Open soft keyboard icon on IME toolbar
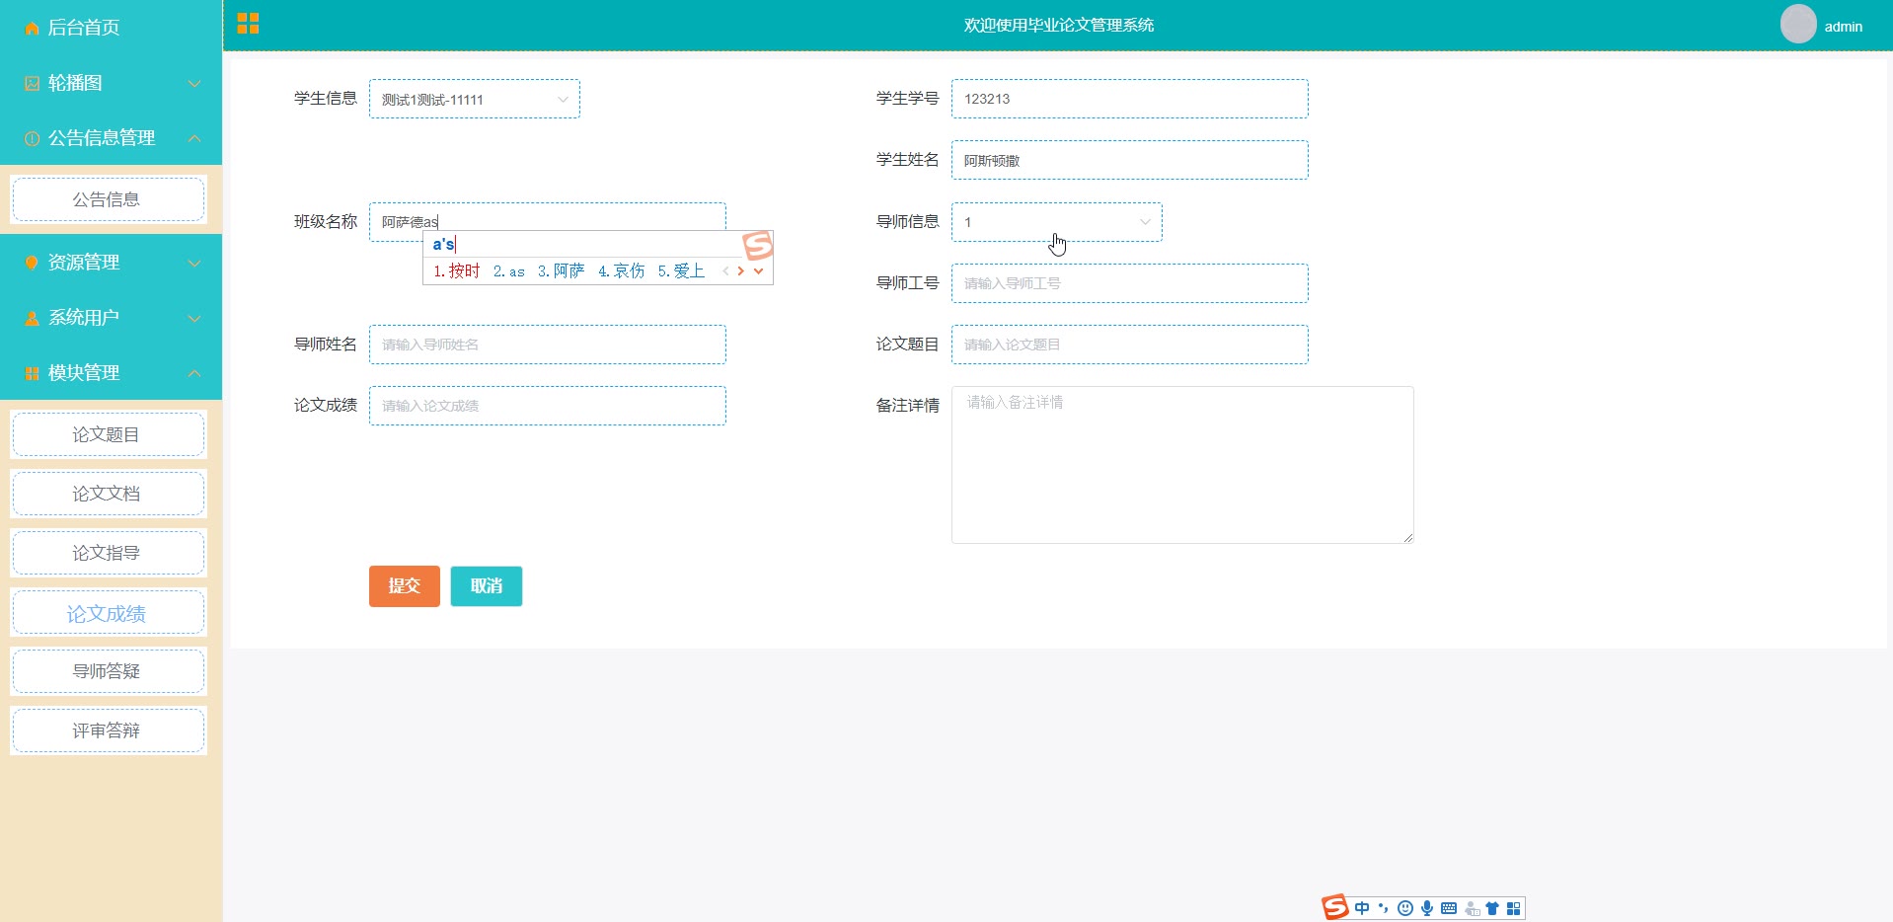The height and width of the screenshot is (922, 1893). click(1448, 908)
